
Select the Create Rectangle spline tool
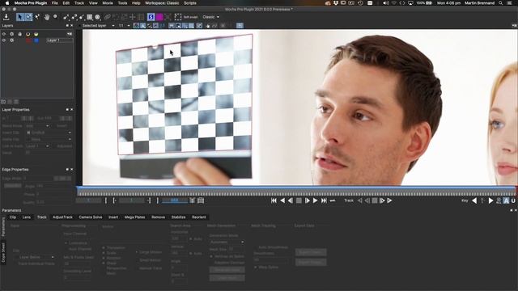coord(90,17)
